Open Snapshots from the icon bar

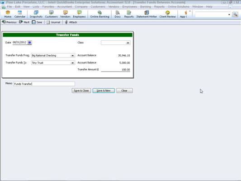click(36, 13)
